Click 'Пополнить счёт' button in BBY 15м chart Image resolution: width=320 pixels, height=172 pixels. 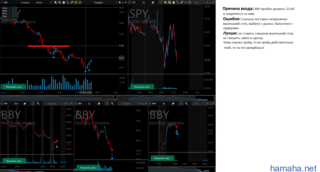pos(14,161)
